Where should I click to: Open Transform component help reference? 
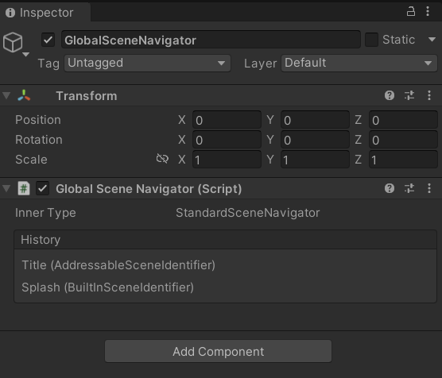pyautogui.click(x=390, y=95)
